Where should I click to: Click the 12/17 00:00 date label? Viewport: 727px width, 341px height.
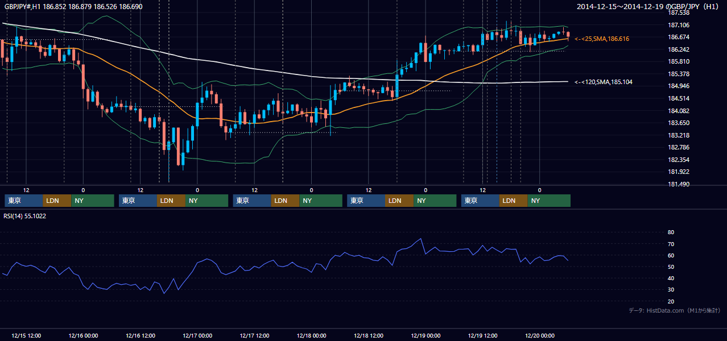tap(197, 335)
